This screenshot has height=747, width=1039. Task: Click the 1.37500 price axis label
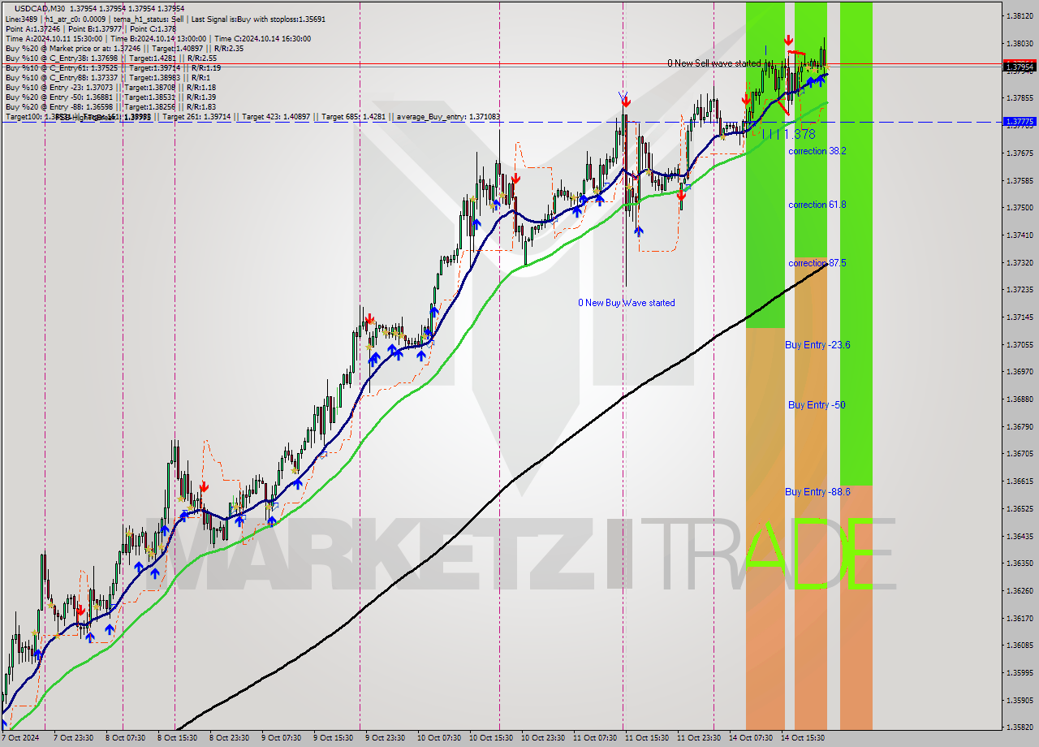click(1020, 207)
